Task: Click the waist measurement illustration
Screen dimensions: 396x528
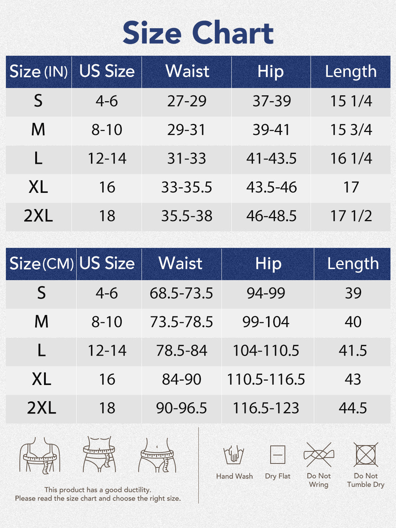Action: tap(99, 454)
